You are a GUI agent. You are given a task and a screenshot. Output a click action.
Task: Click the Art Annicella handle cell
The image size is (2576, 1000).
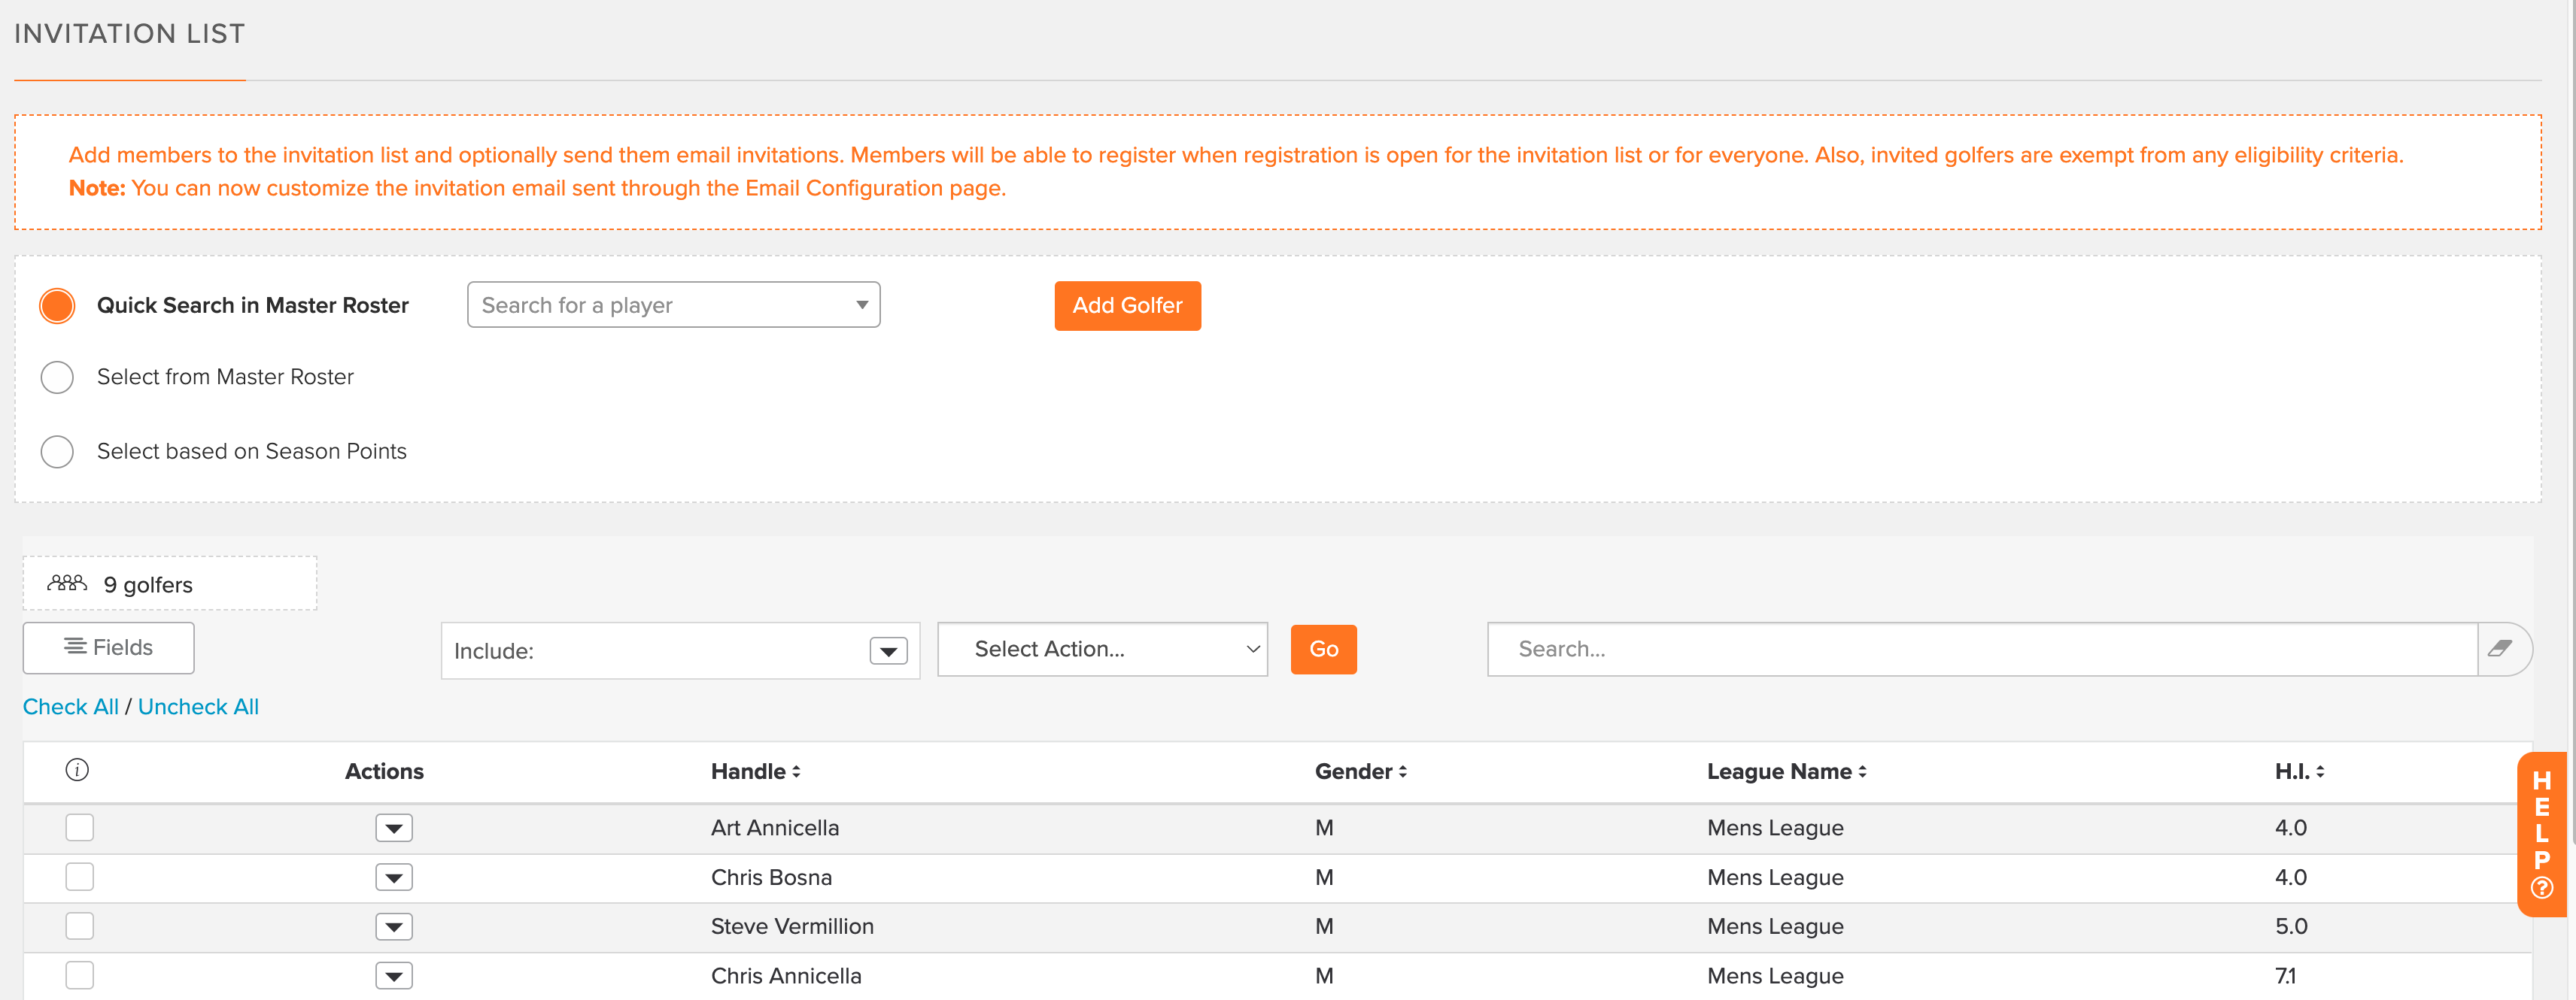point(775,828)
